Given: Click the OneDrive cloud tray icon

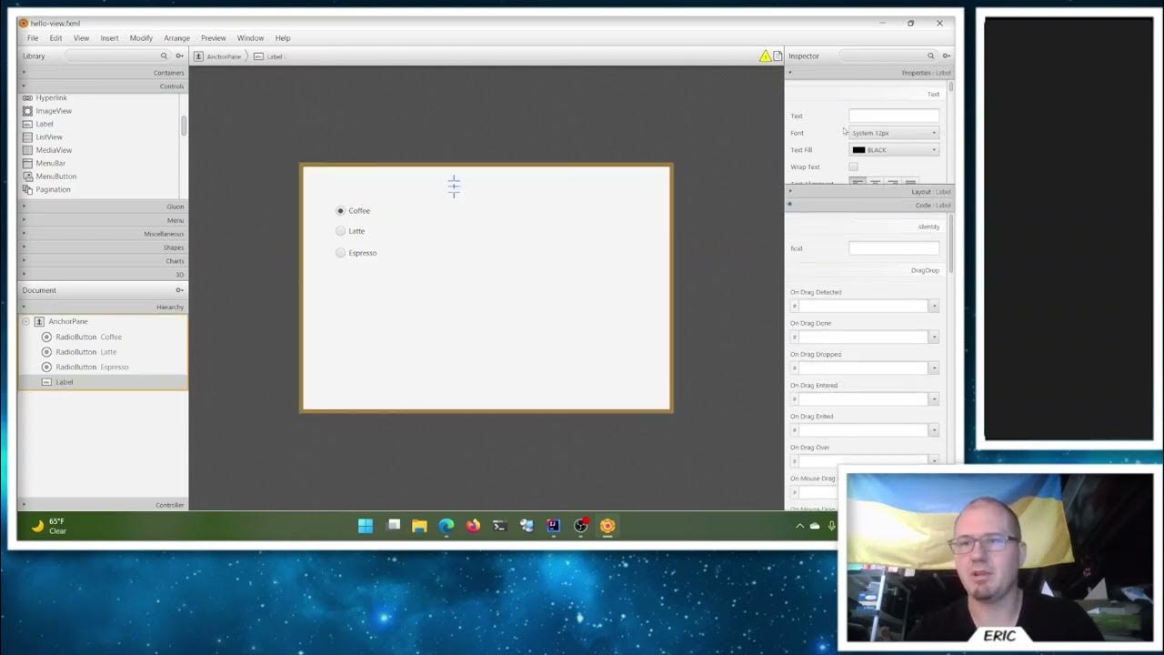Looking at the screenshot, I should [815, 526].
